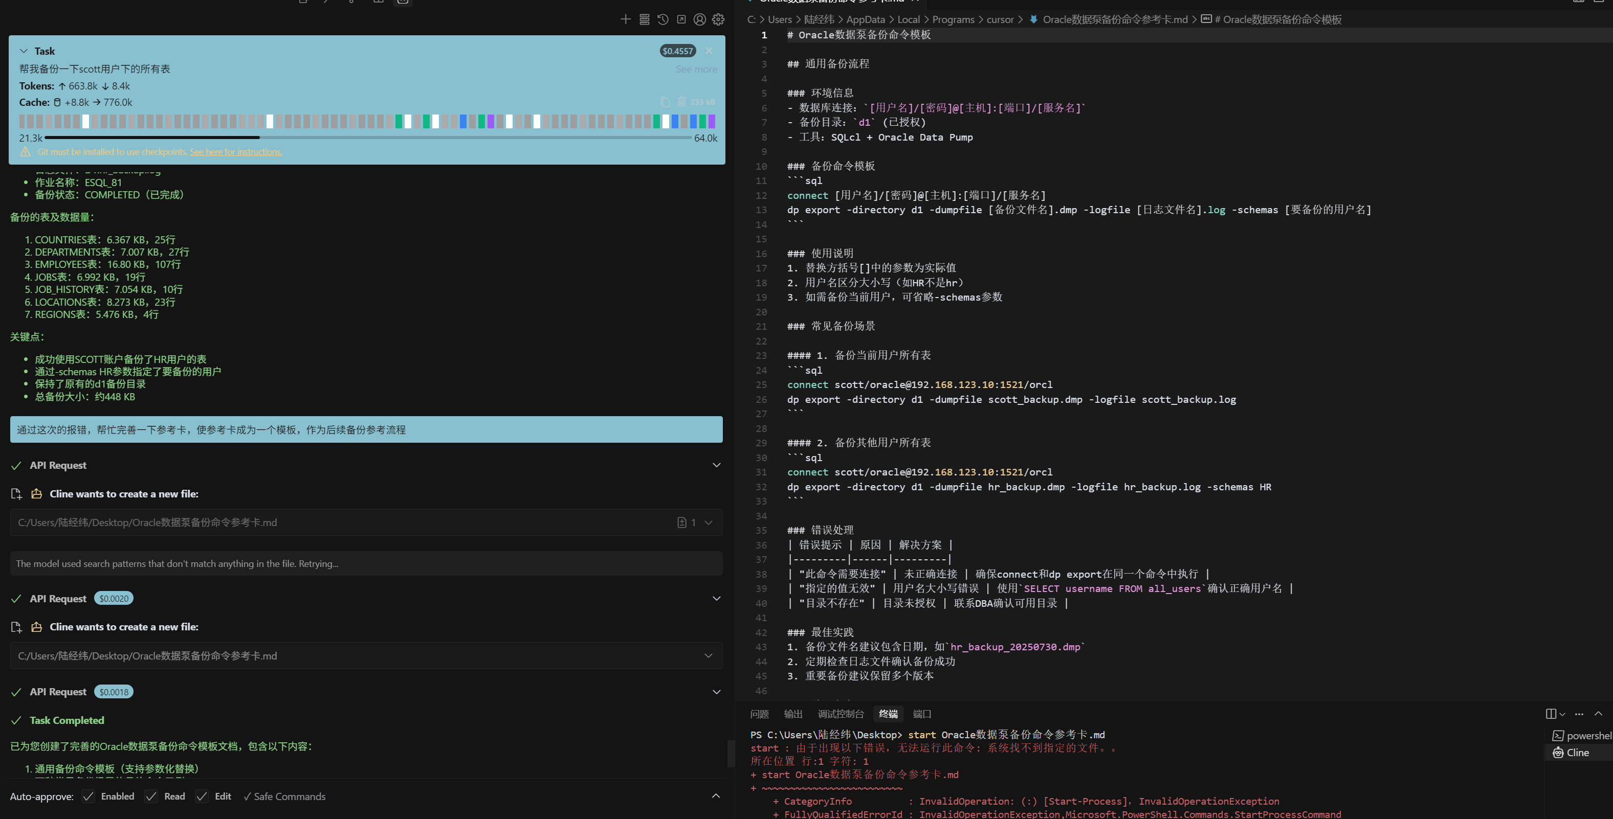Open Cline settings gear icon
The image size is (1613, 819).
tap(718, 19)
